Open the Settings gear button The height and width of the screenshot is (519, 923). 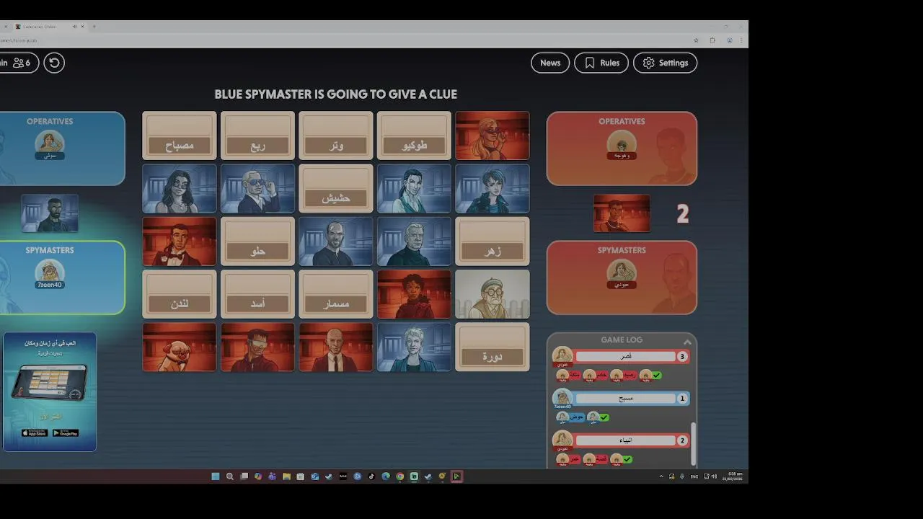665,63
